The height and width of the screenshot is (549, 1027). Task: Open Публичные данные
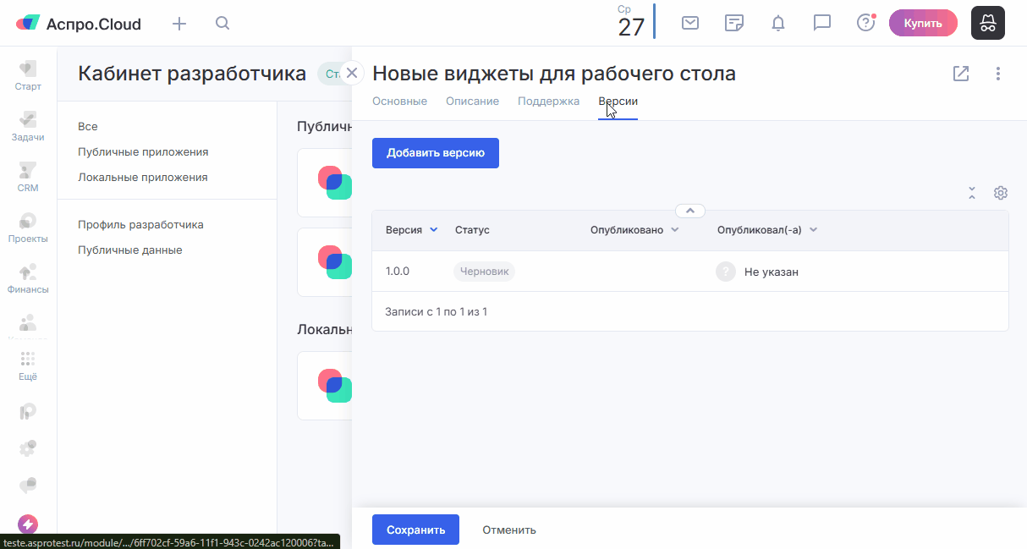click(x=130, y=250)
